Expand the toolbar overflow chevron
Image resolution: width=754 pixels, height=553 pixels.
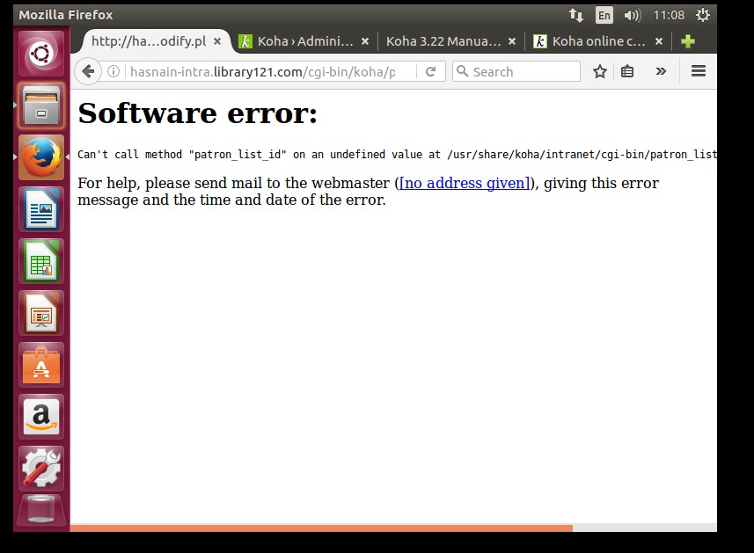pos(661,71)
